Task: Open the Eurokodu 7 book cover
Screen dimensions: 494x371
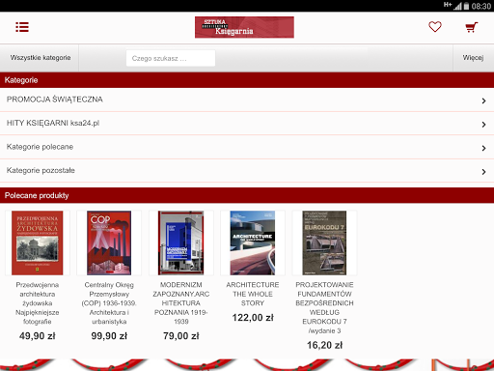Action: pyautogui.click(x=324, y=243)
